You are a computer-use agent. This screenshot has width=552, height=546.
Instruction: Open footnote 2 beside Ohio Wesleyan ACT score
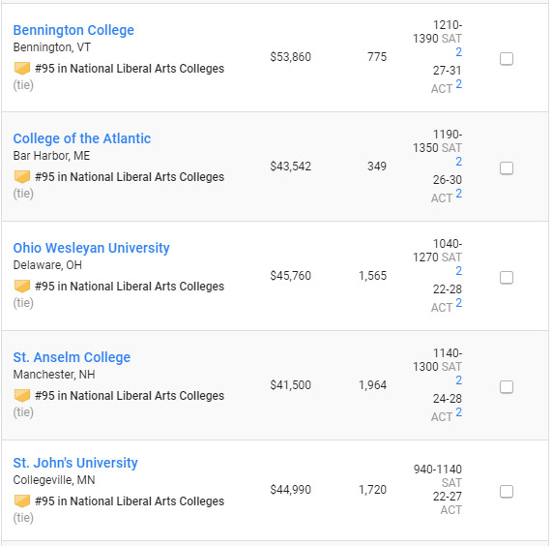(458, 303)
